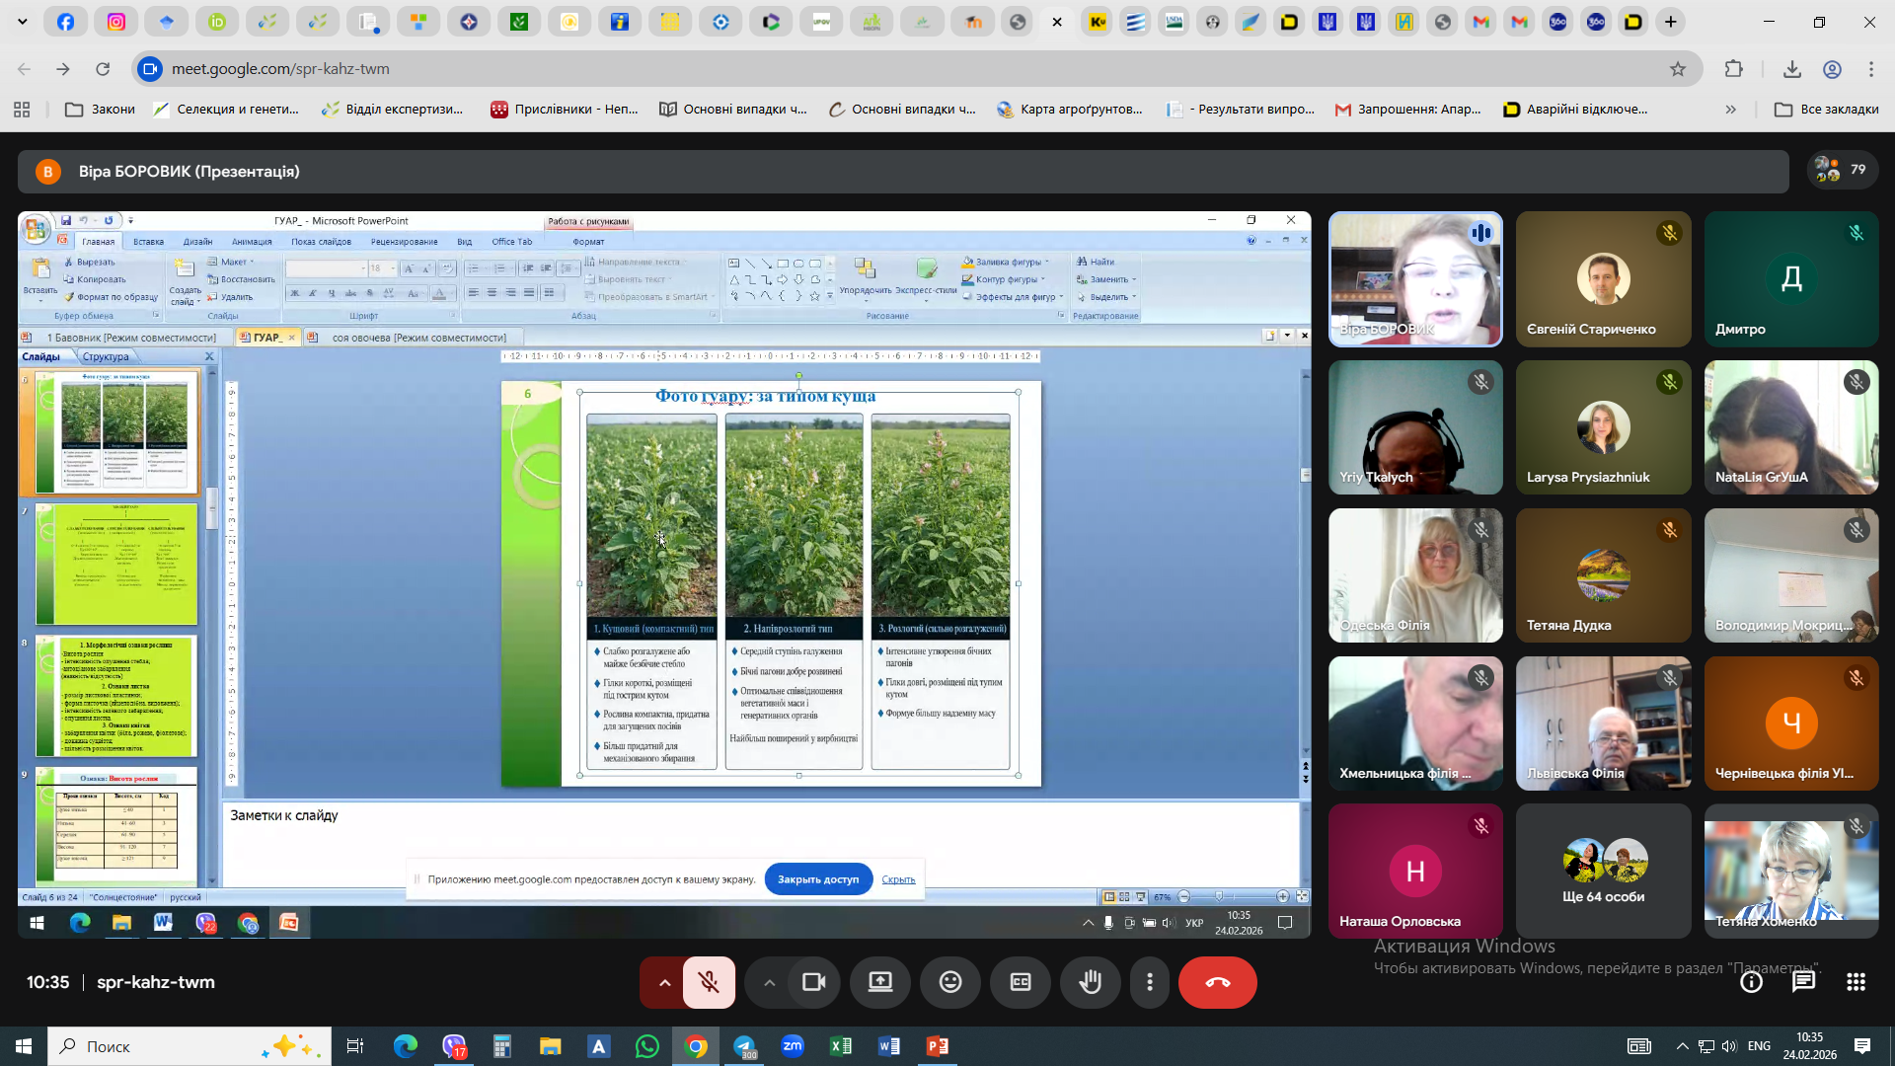Open the chat panel icon
This screenshot has width=1895, height=1066.
[1803, 982]
